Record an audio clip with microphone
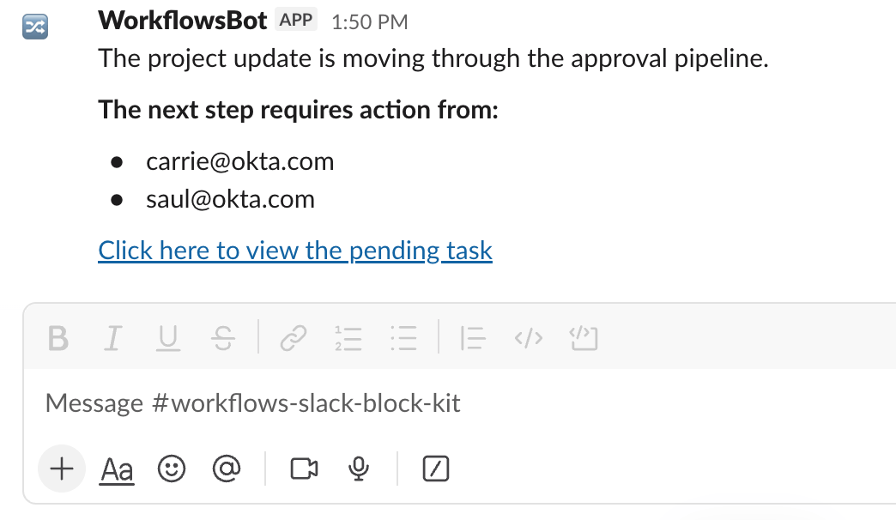The width and height of the screenshot is (896, 520). tap(359, 469)
